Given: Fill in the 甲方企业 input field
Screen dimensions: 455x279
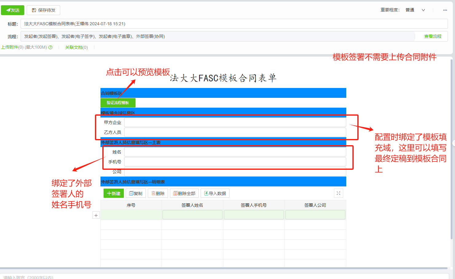Looking at the screenshot, I should click(235, 122).
